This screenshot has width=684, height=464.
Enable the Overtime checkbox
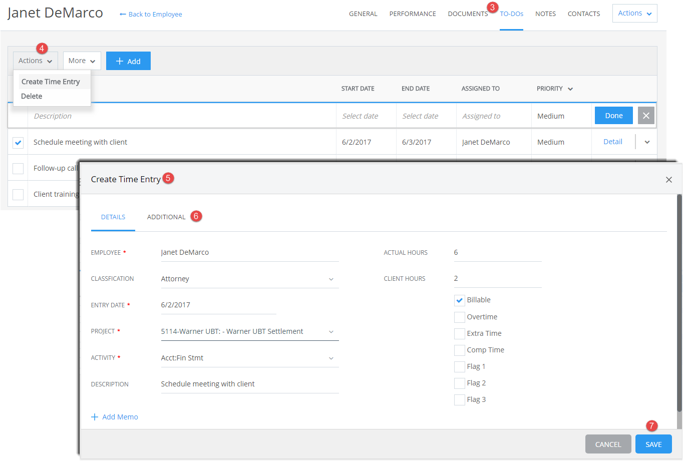(460, 317)
